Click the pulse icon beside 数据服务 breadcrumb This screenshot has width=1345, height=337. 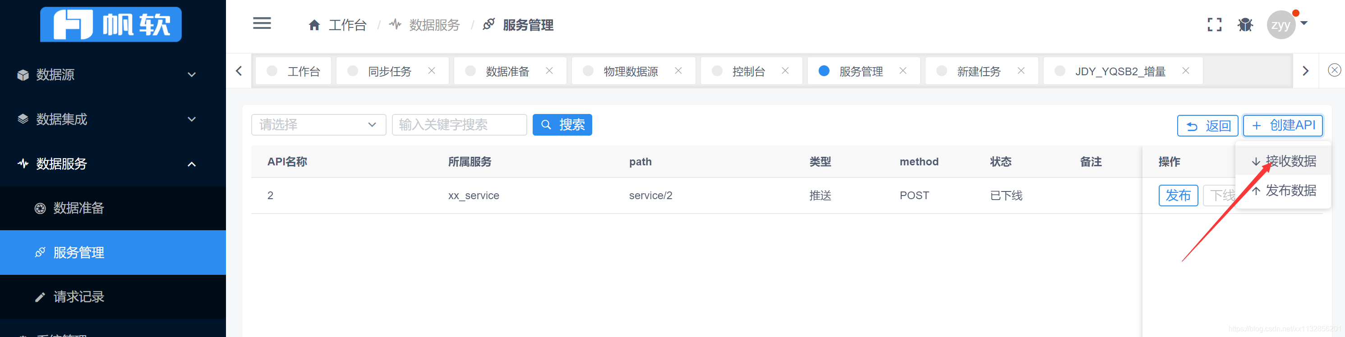click(395, 24)
